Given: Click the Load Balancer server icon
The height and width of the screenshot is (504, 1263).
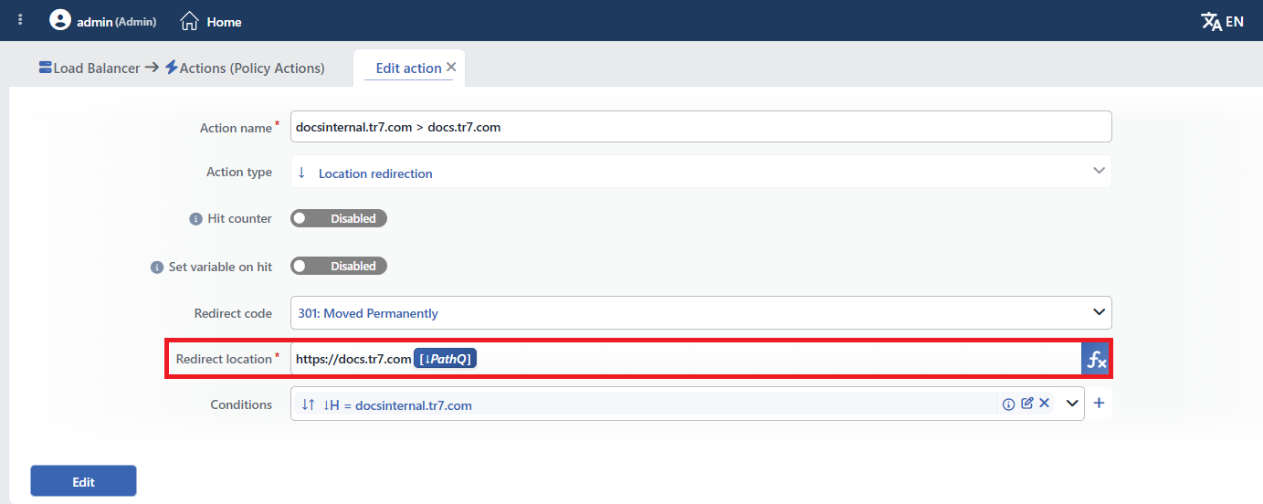Looking at the screenshot, I should click(45, 68).
